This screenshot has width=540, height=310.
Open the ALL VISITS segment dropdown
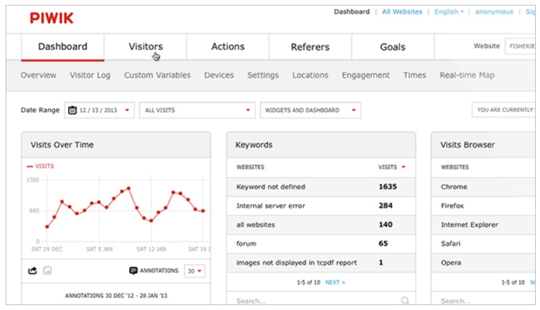click(197, 110)
